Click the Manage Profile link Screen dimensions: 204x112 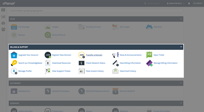coord(25,71)
